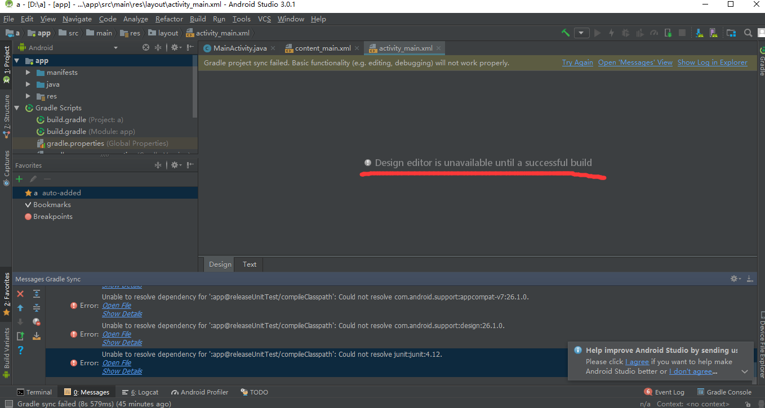
Task: Click the green plus icon in Favorites
Action: 20,179
